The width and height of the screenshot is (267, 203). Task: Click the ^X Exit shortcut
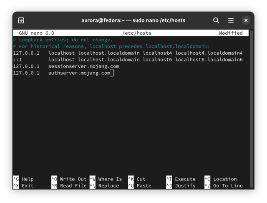point(23,185)
